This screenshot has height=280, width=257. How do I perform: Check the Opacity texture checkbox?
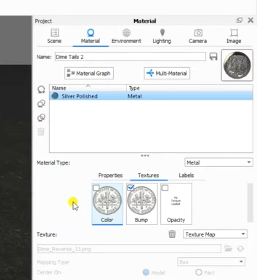pos(165,187)
